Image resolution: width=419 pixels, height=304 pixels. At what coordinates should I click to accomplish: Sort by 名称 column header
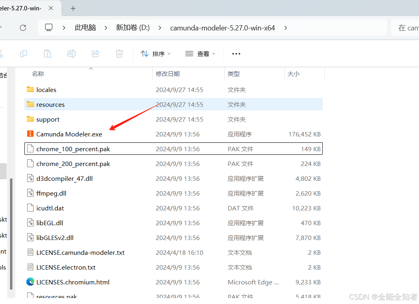tap(38, 74)
